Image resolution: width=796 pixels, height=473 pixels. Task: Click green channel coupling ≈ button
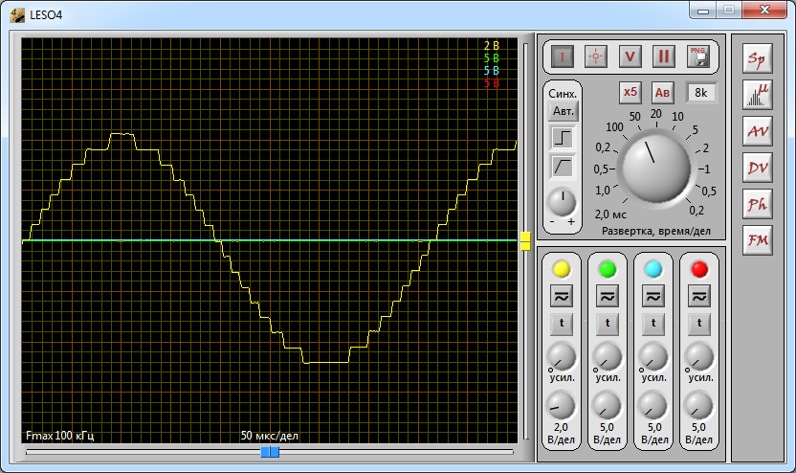[608, 297]
